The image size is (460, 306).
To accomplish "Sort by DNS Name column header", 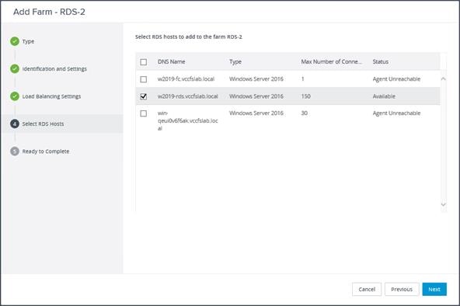I will click(171, 61).
